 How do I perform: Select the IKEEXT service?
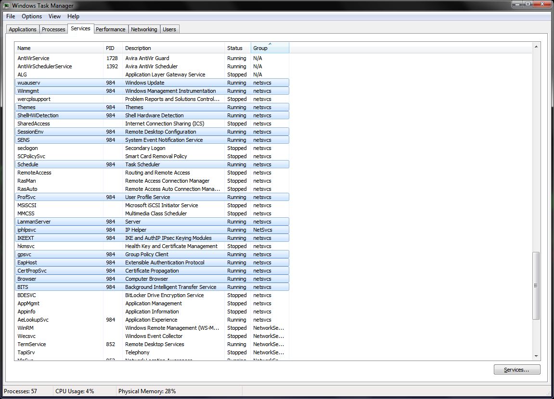(x=152, y=238)
